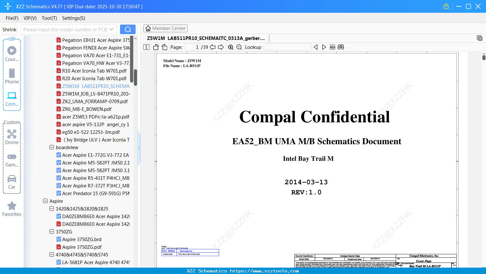Click the binoculars search icon
The width and height of the screenshot is (486, 274).
pyautogui.click(x=341, y=47)
